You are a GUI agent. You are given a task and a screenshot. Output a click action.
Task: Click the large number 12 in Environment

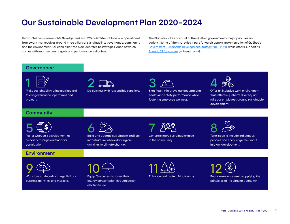pyautogui.click(x=216, y=168)
